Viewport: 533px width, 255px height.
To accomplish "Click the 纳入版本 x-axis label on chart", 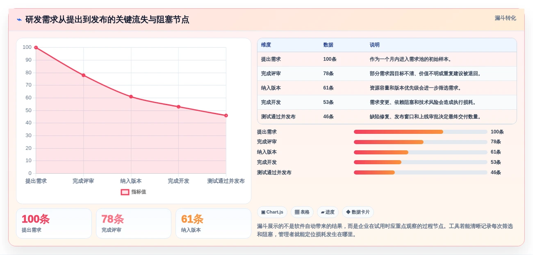I will coord(131,181).
